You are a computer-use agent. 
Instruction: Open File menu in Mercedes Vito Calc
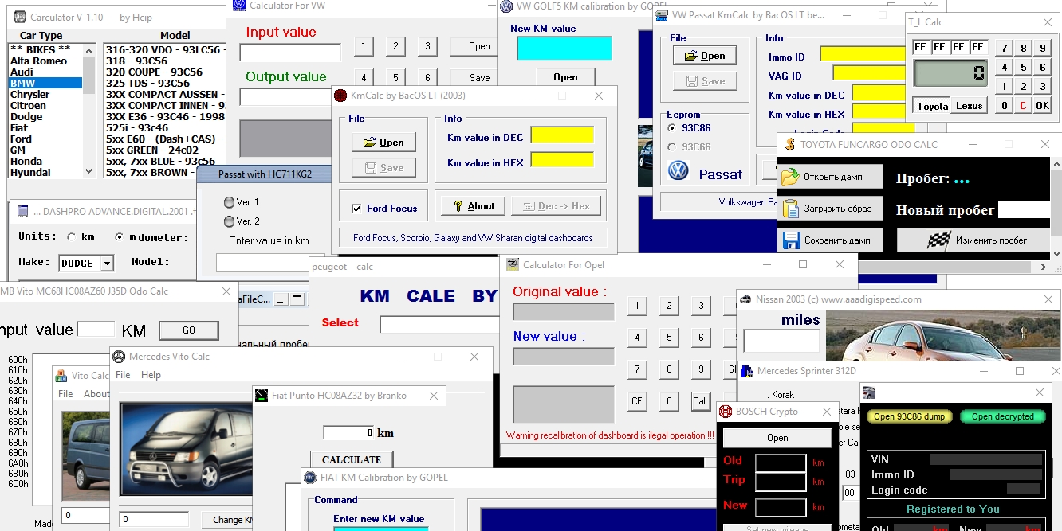123,375
